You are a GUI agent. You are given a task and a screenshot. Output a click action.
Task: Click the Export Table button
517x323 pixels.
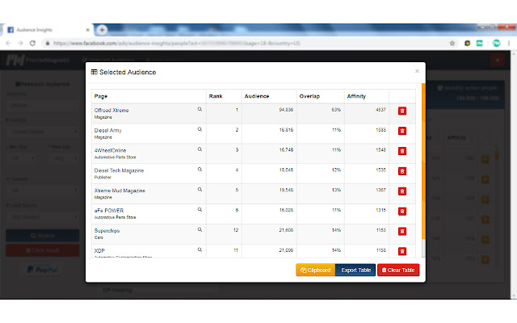[355, 270]
